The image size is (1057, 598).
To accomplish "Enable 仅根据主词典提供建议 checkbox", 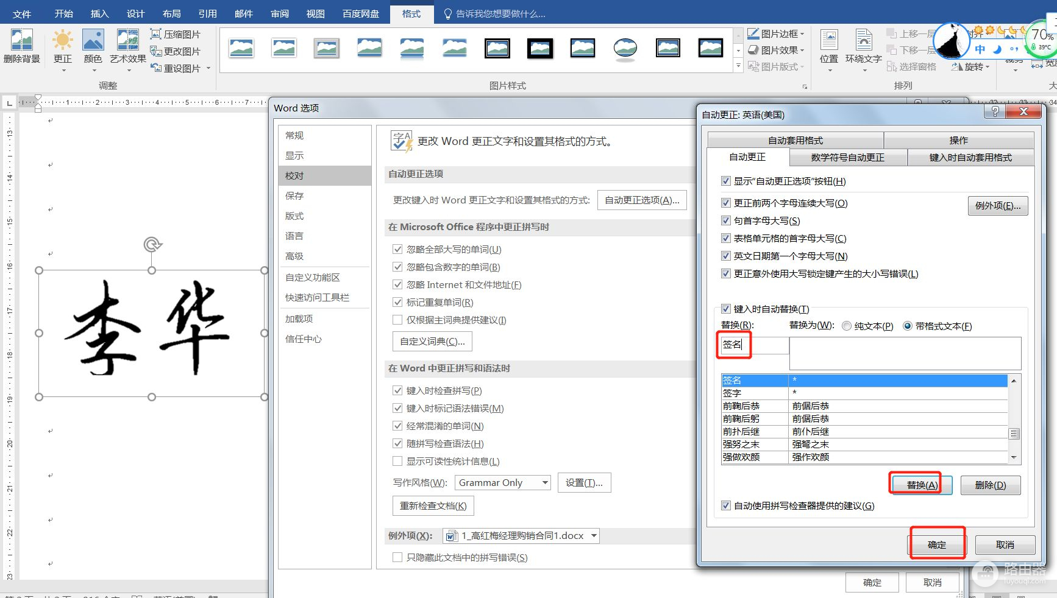I will click(397, 320).
